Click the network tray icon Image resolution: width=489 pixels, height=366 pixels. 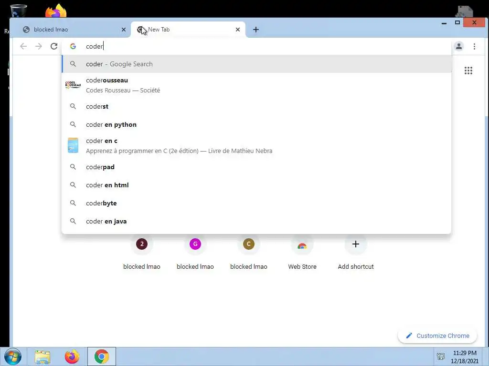point(441,356)
